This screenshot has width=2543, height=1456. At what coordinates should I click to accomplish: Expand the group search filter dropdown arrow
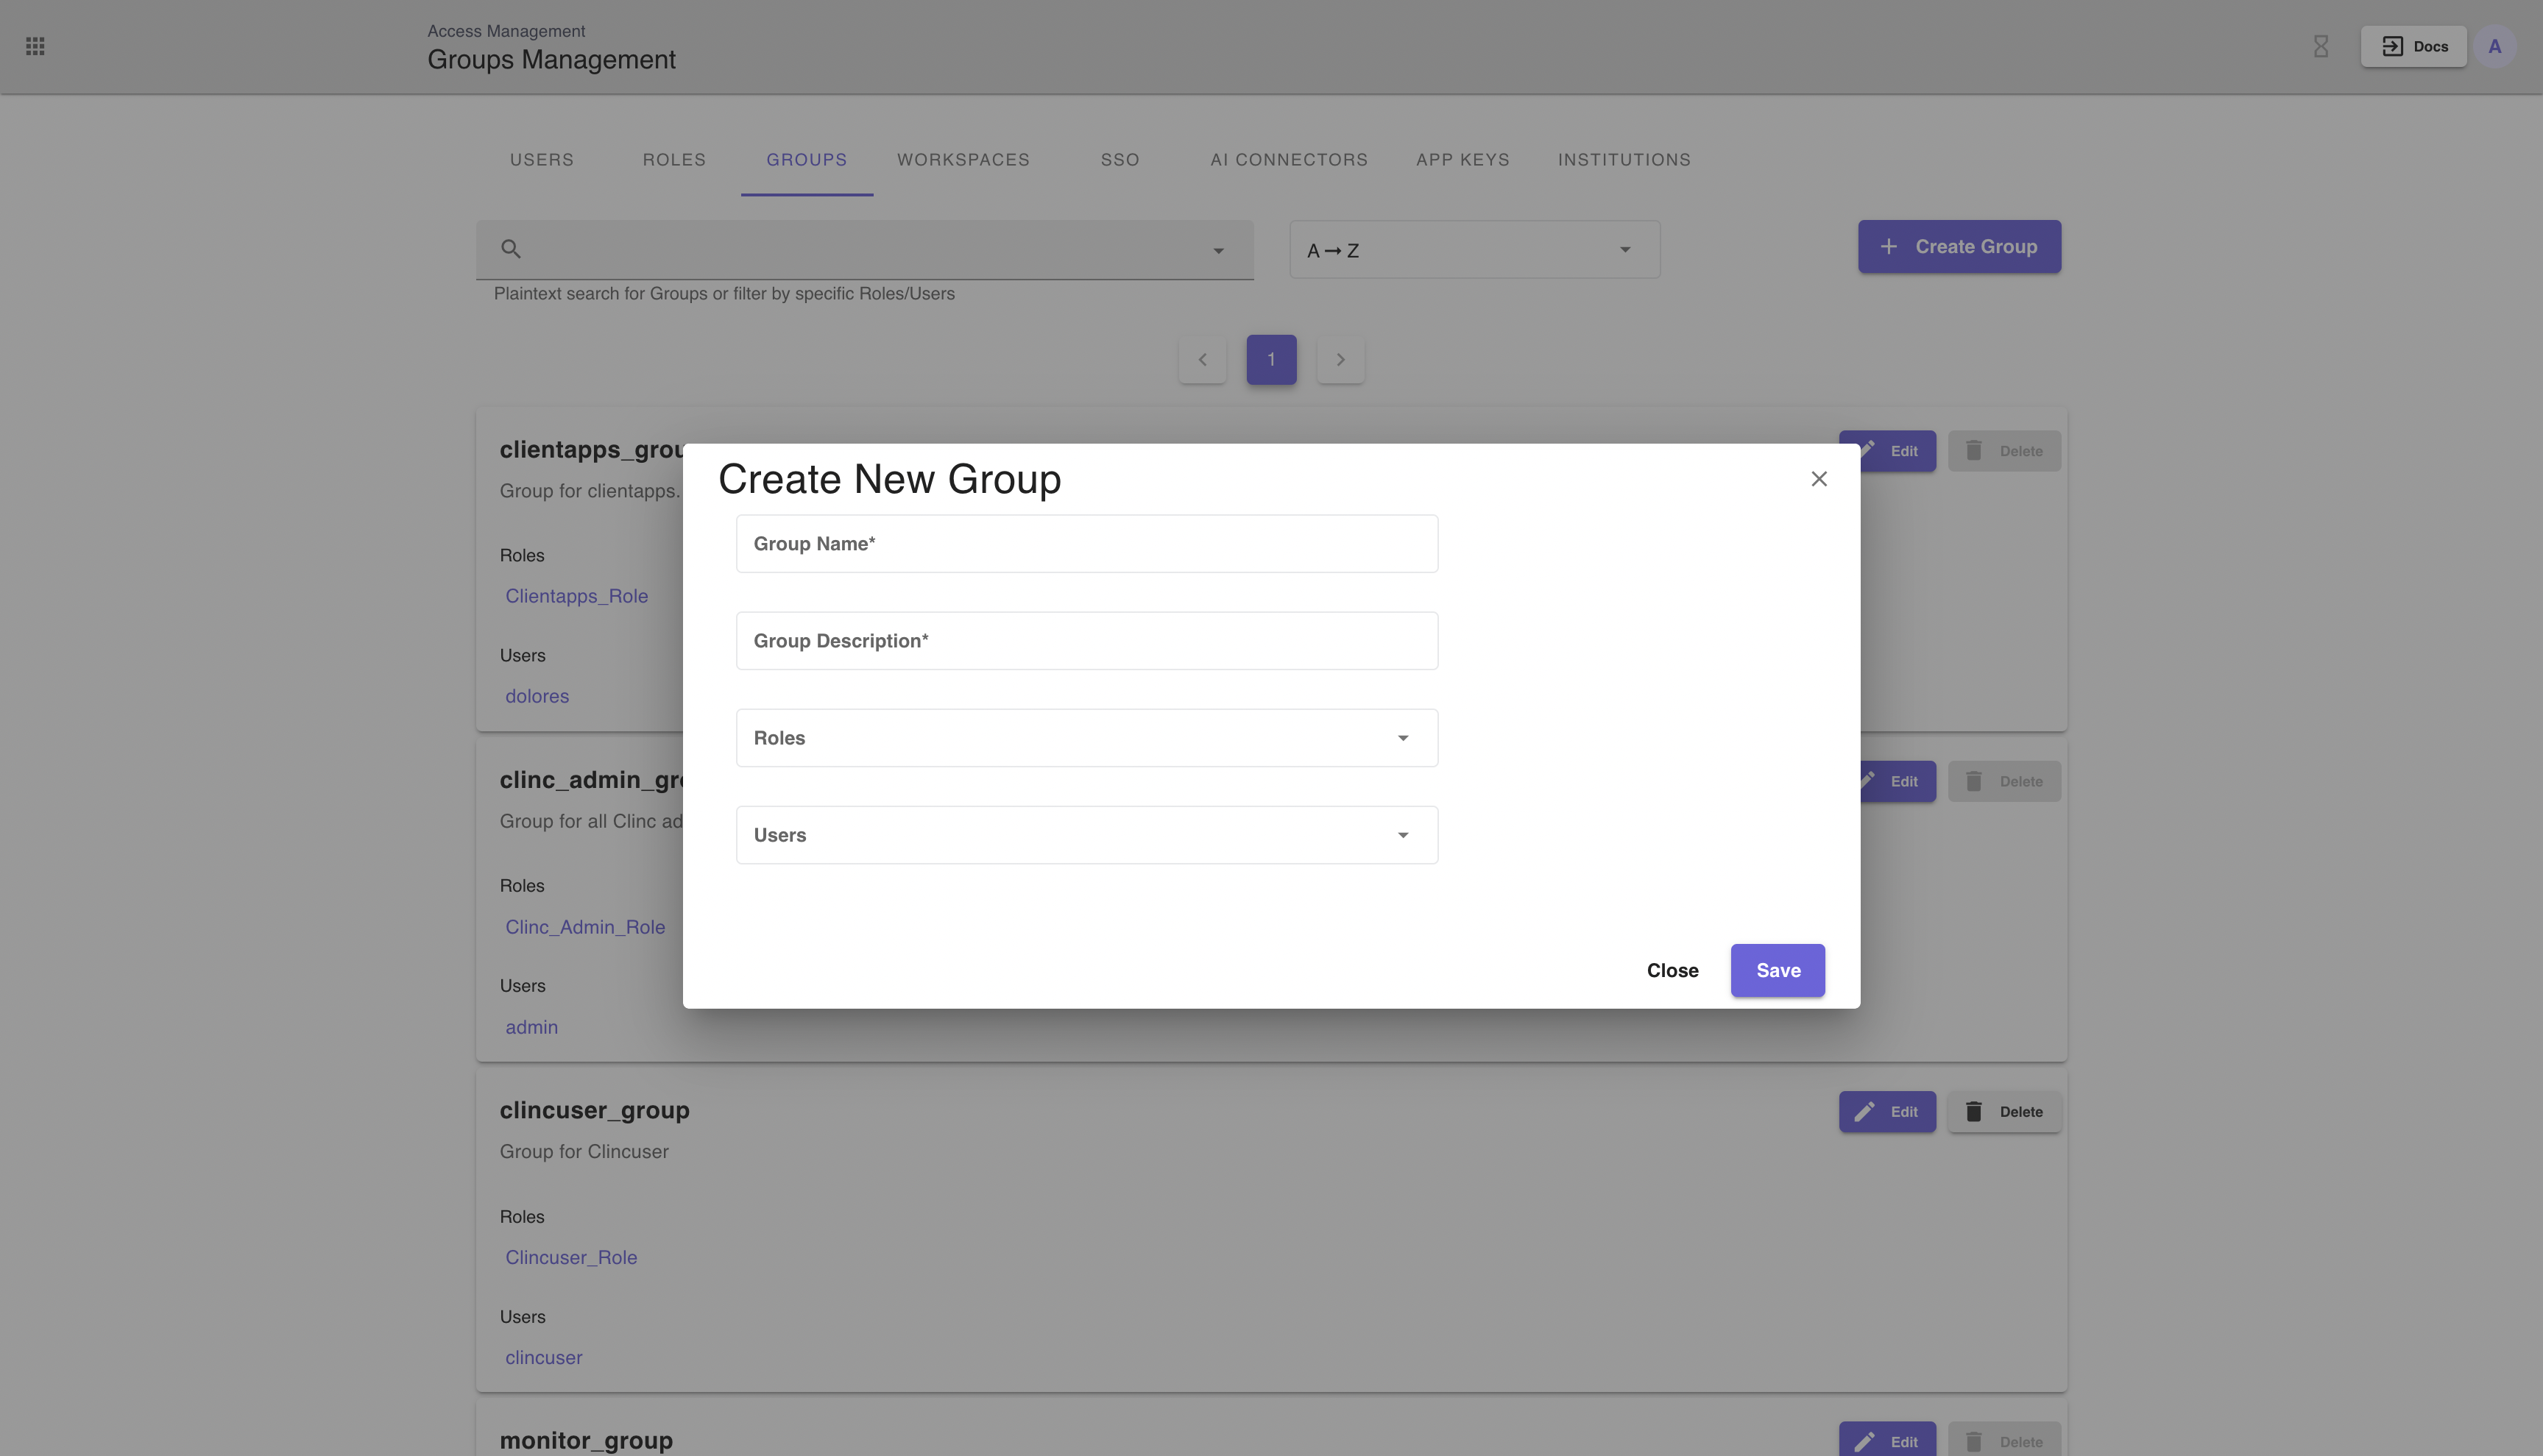pyautogui.click(x=1218, y=250)
